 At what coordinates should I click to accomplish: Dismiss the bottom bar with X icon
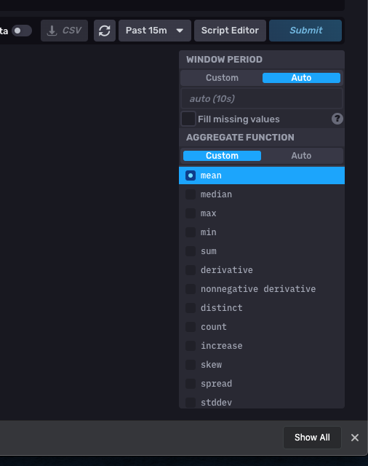(x=355, y=438)
